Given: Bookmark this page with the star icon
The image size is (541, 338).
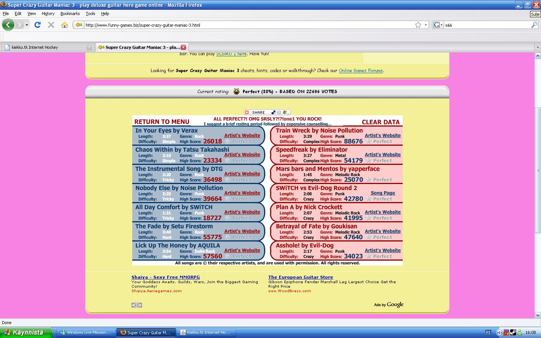Looking at the screenshot, I should point(418,25).
